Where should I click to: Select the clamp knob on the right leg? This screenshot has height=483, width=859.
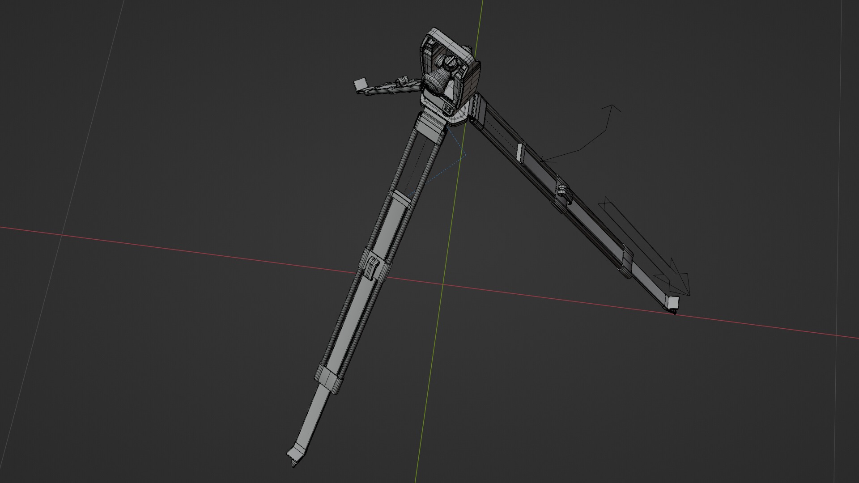pos(562,190)
